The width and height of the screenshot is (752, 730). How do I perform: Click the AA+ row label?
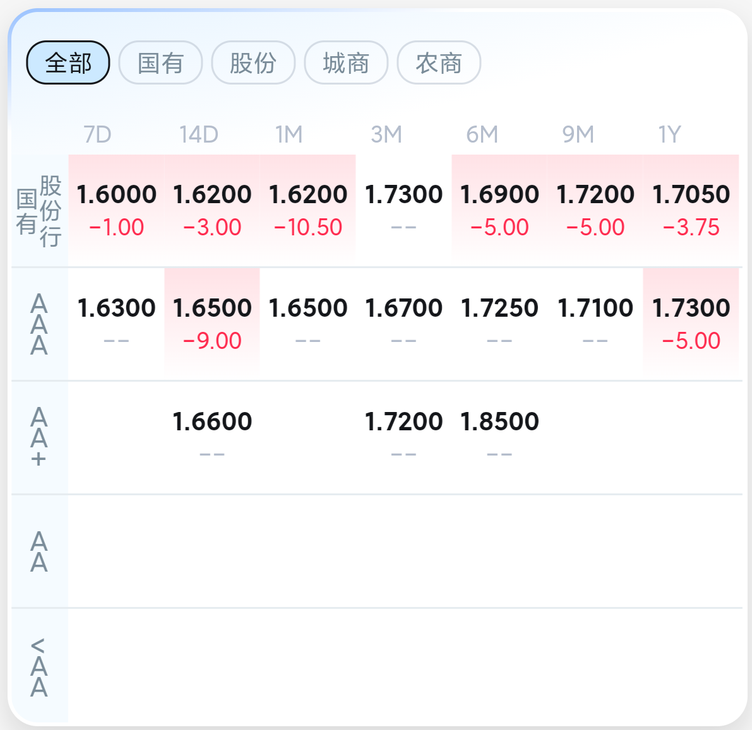click(x=39, y=437)
